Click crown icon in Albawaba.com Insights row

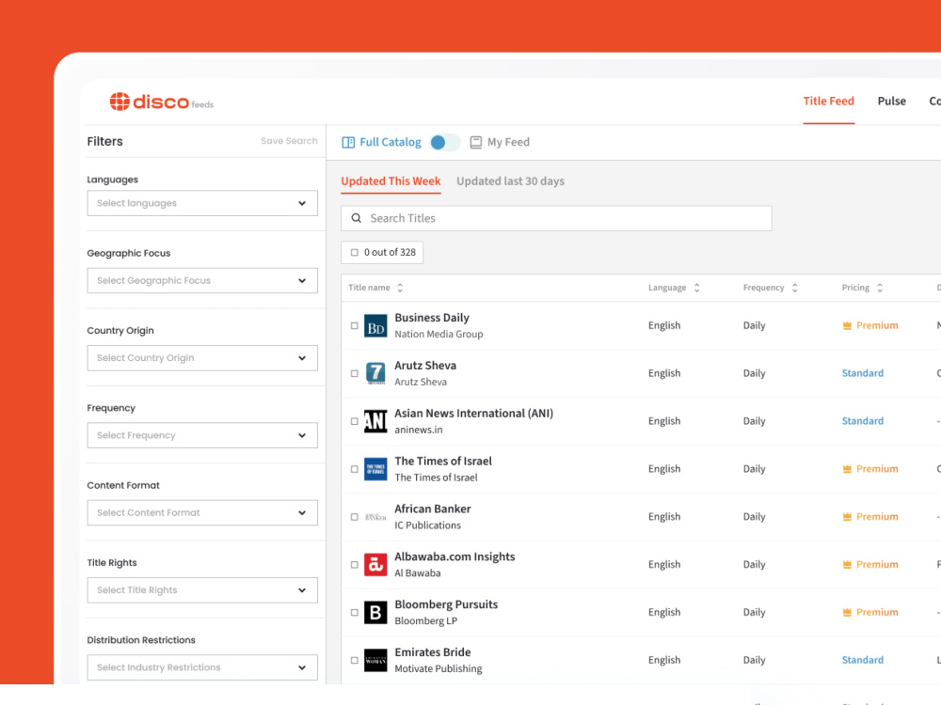(x=848, y=564)
